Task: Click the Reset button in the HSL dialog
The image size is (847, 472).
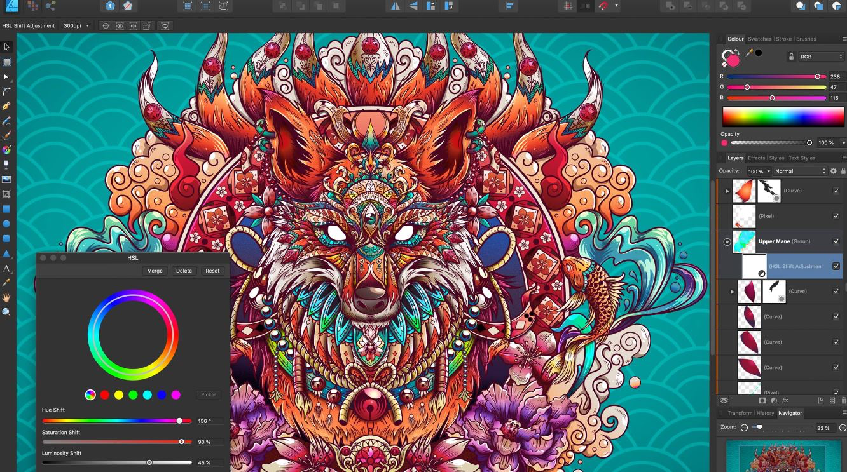Action: (x=212, y=271)
